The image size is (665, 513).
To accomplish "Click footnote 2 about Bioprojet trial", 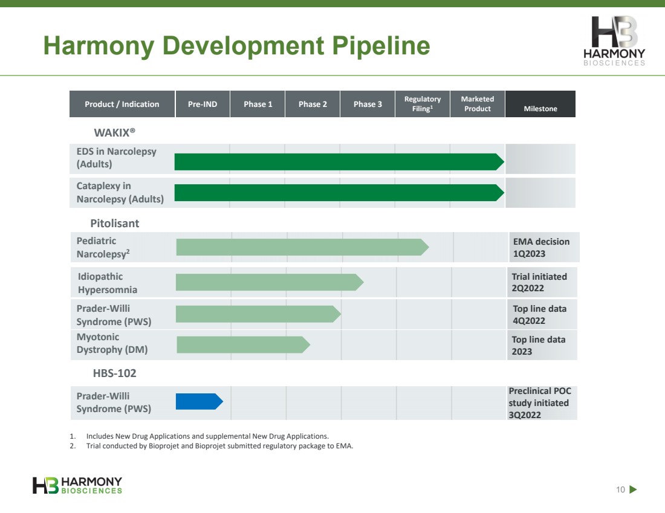I will coord(211,446).
